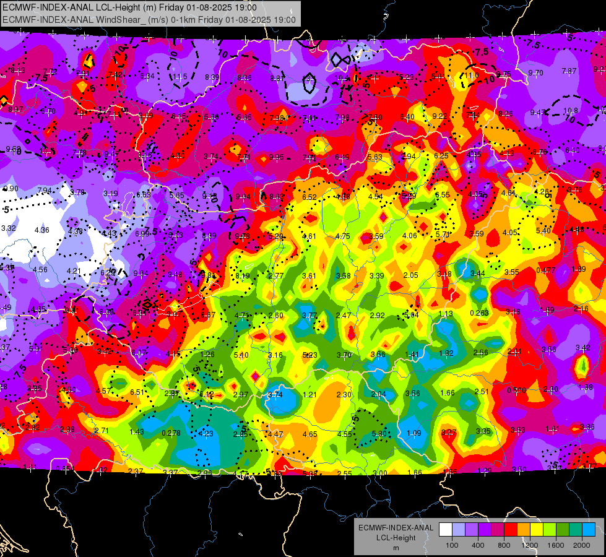The height and width of the screenshot is (557, 606).
Task: Click the wind shear value 0.500
Action: [x=516, y=390]
